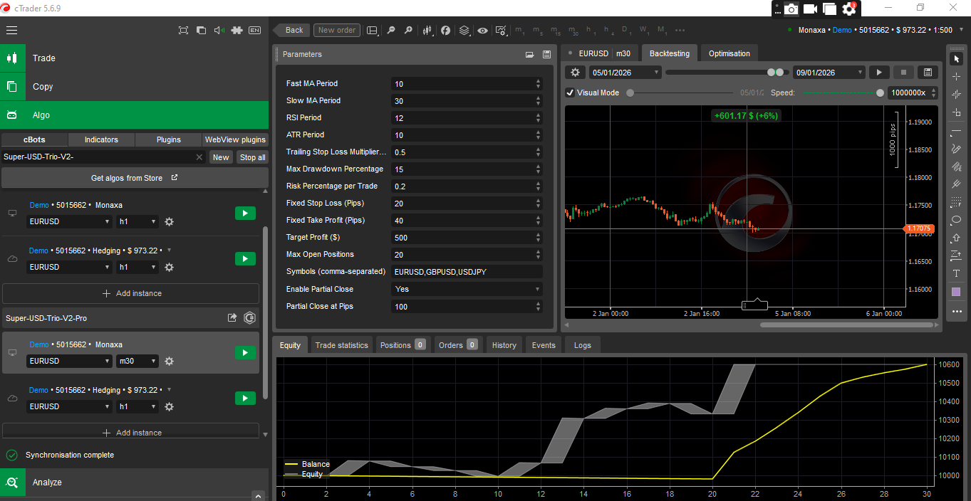
Task: Open the Trade statistics tab
Action: (342, 345)
